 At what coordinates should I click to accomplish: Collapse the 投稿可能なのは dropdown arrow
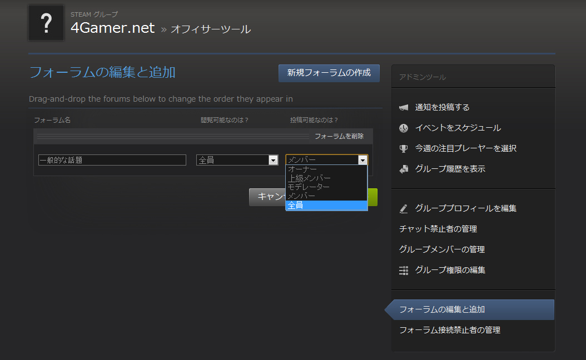(362, 160)
